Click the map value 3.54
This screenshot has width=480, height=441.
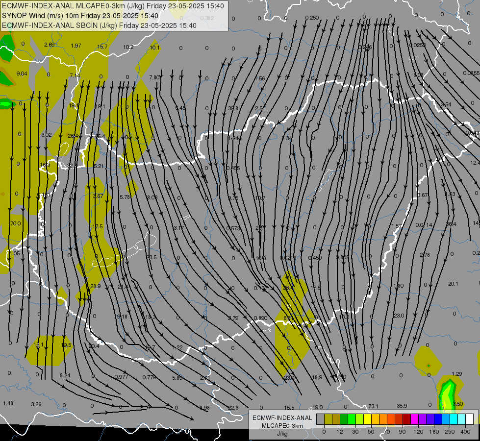446,104
